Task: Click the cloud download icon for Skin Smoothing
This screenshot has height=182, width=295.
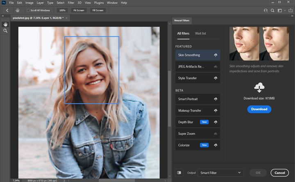Action: 216,55
